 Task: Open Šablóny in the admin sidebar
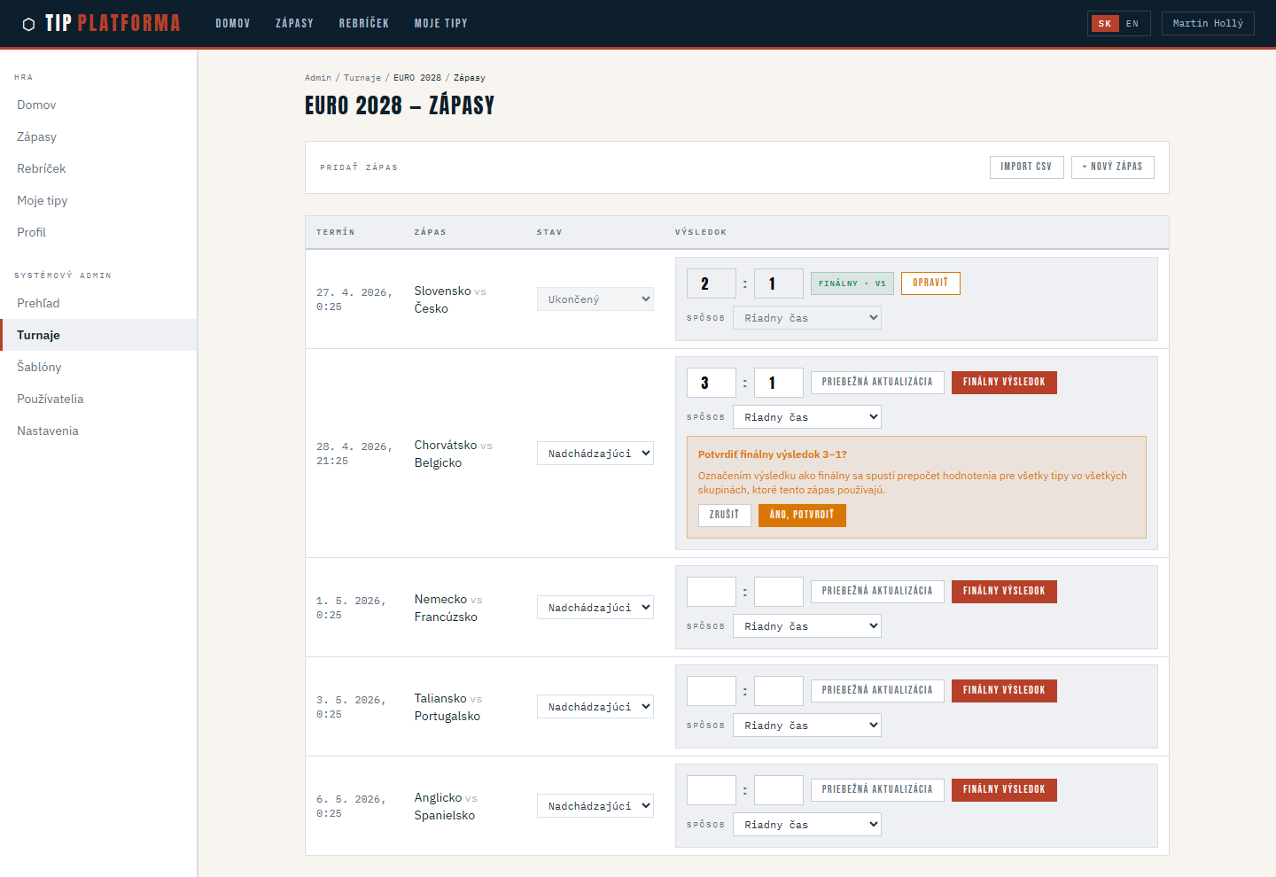pyautogui.click(x=39, y=367)
